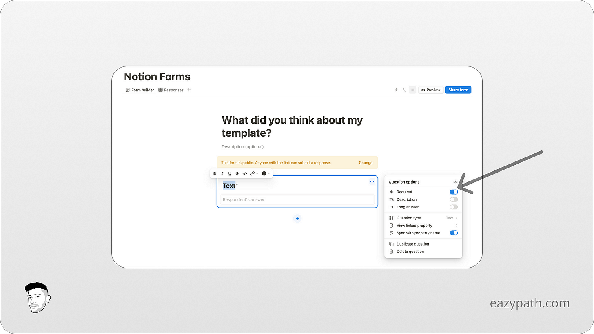Apply strikethrough to selected text
Image resolution: width=594 pixels, height=334 pixels.
(x=237, y=173)
